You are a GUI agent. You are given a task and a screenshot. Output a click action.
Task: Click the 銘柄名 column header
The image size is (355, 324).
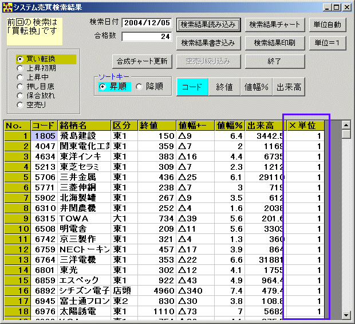[x=84, y=126]
